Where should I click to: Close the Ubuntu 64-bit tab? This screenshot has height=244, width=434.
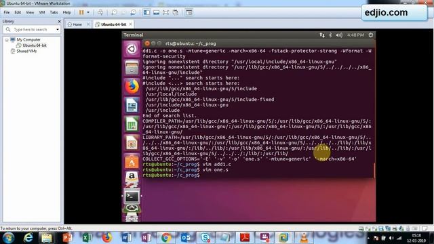pos(130,24)
